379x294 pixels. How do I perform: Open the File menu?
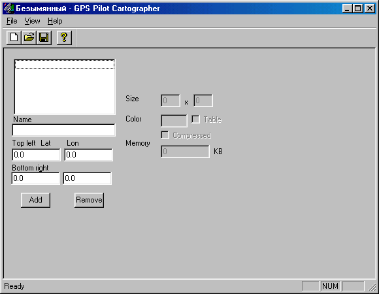(12, 21)
